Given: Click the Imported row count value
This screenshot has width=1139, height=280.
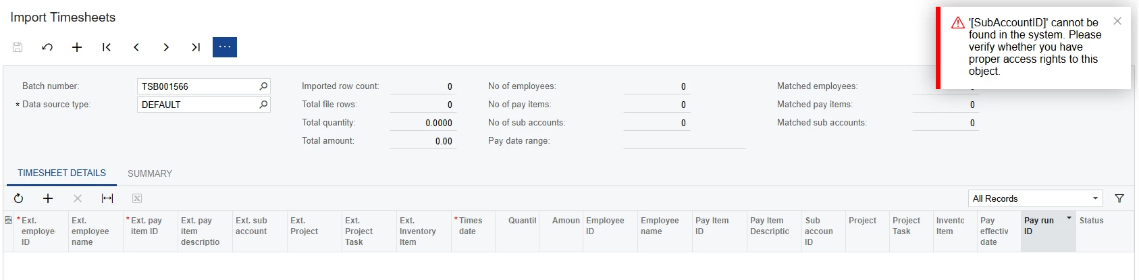Looking at the screenshot, I should click(423, 86).
